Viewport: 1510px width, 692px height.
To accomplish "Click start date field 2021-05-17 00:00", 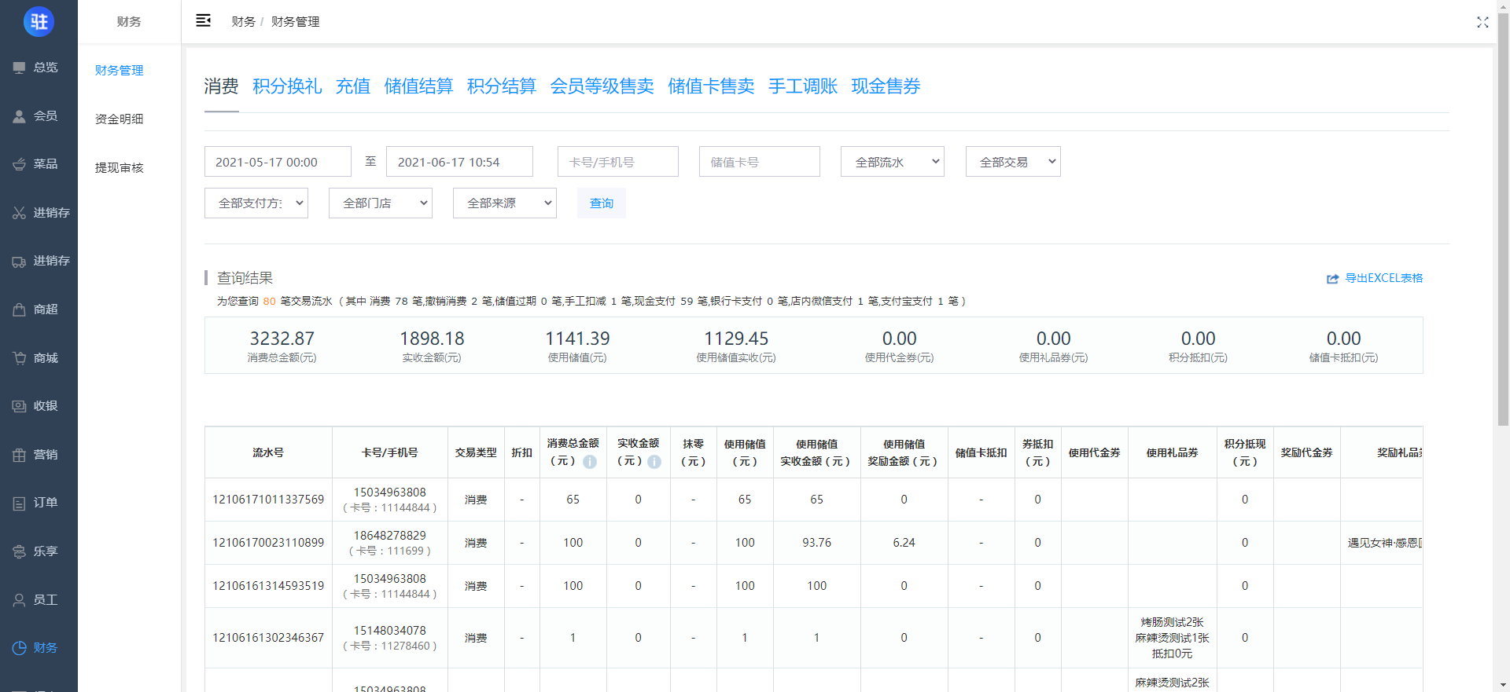I will tap(278, 162).
